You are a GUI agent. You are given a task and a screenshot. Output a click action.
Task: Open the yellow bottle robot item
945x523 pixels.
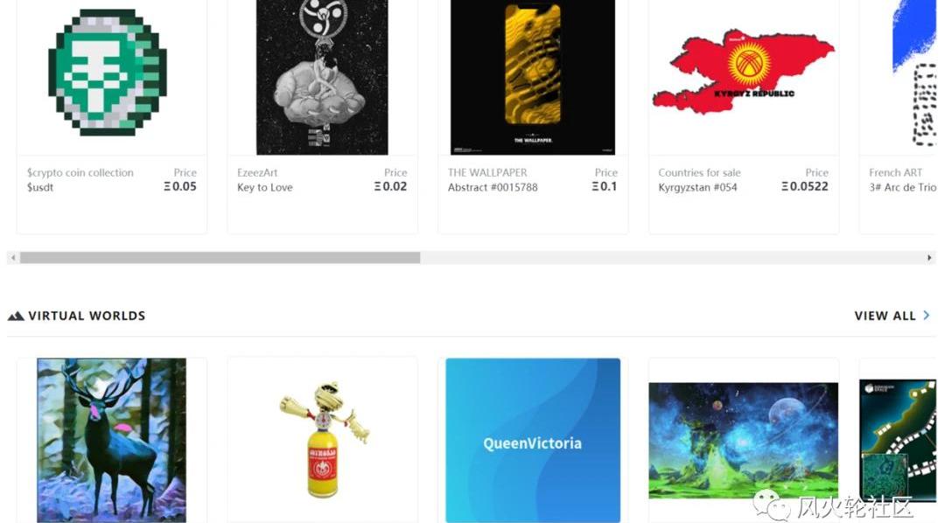pyautogui.click(x=323, y=441)
